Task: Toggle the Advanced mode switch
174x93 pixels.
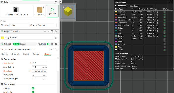Action: point(48,44)
